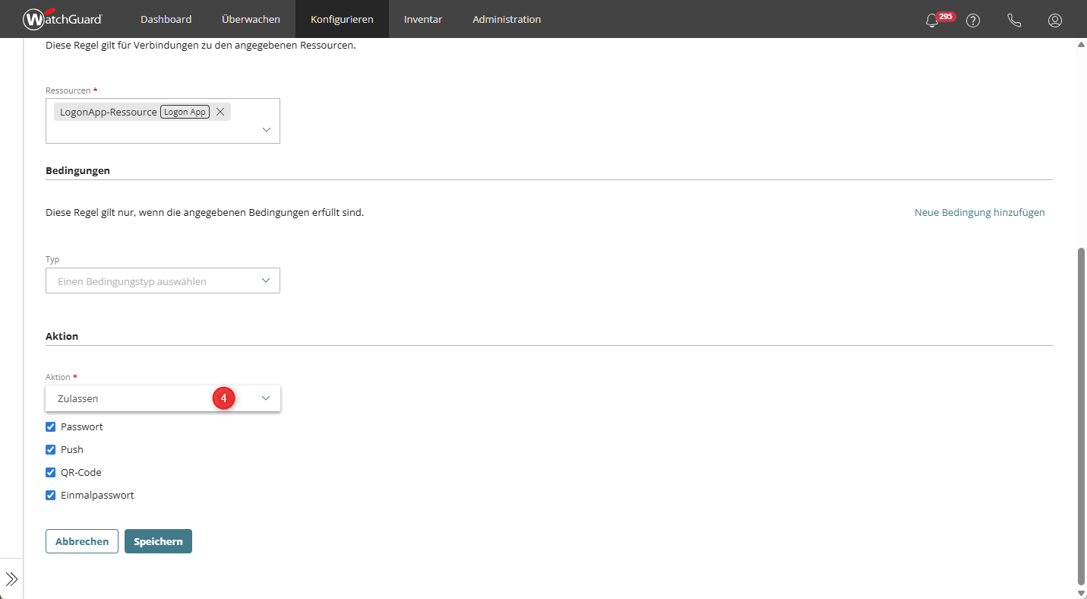Expand the sidebar with double chevron
Image resolution: width=1087 pixels, height=599 pixels.
click(11, 579)
